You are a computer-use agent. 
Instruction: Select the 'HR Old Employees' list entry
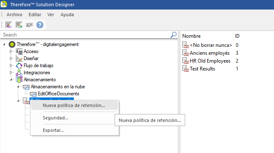(x=210, y=61)
